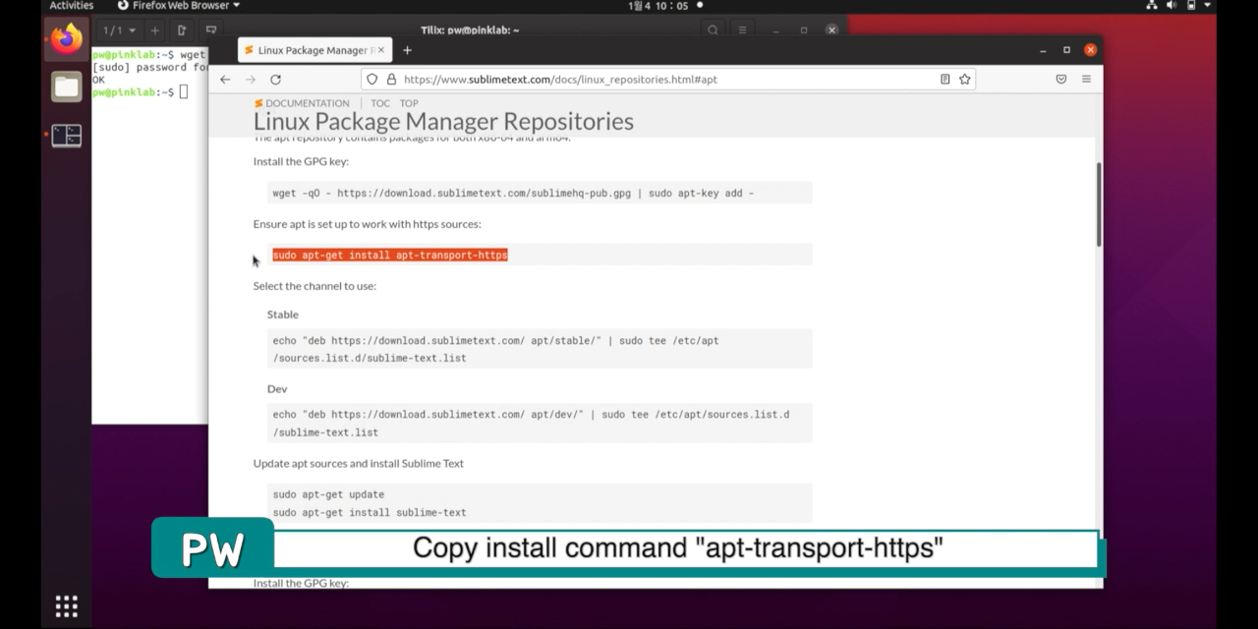The height and width of the screenshot is (629, 1258).
Task: Click the TOP link in page header
Action: (409, 103)
